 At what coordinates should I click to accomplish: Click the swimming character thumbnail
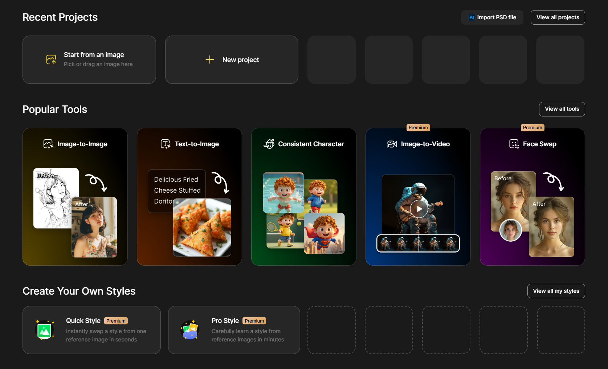[x=283, y=193]
